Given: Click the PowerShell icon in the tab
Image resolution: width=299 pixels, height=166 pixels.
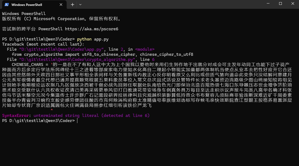Looking at the screenshot, I should tap(7, 5).
